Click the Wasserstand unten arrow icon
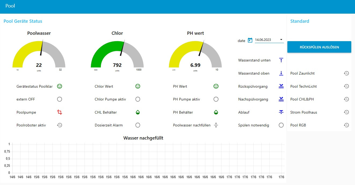The image size is (355, 185). click(281, 60)
